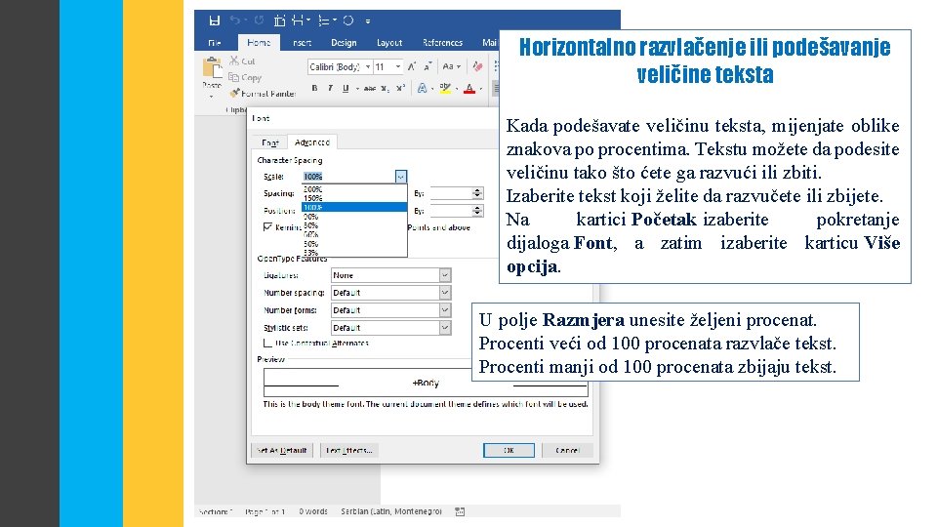Click the macro recording icon in status bar

[x=460, y=511]
